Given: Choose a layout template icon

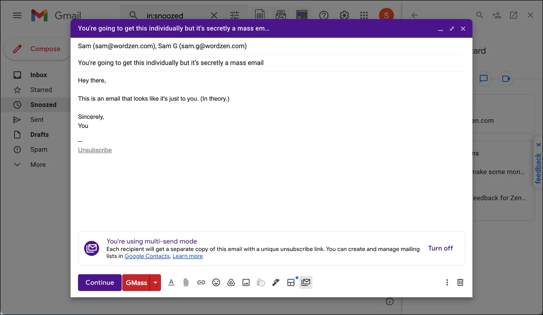Looking at the screenshot, I should [x=291, y=283].
